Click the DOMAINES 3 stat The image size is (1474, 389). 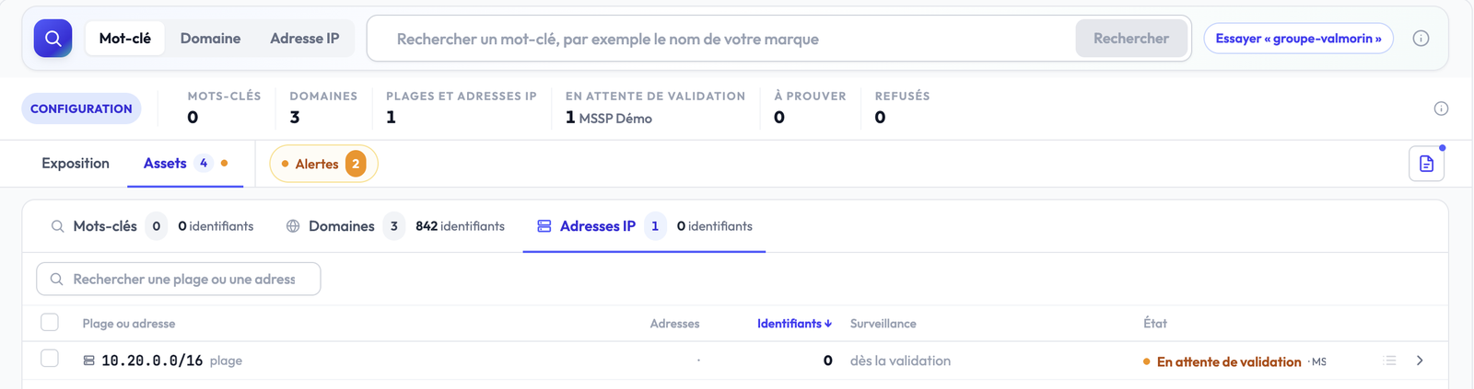[323, 108]
